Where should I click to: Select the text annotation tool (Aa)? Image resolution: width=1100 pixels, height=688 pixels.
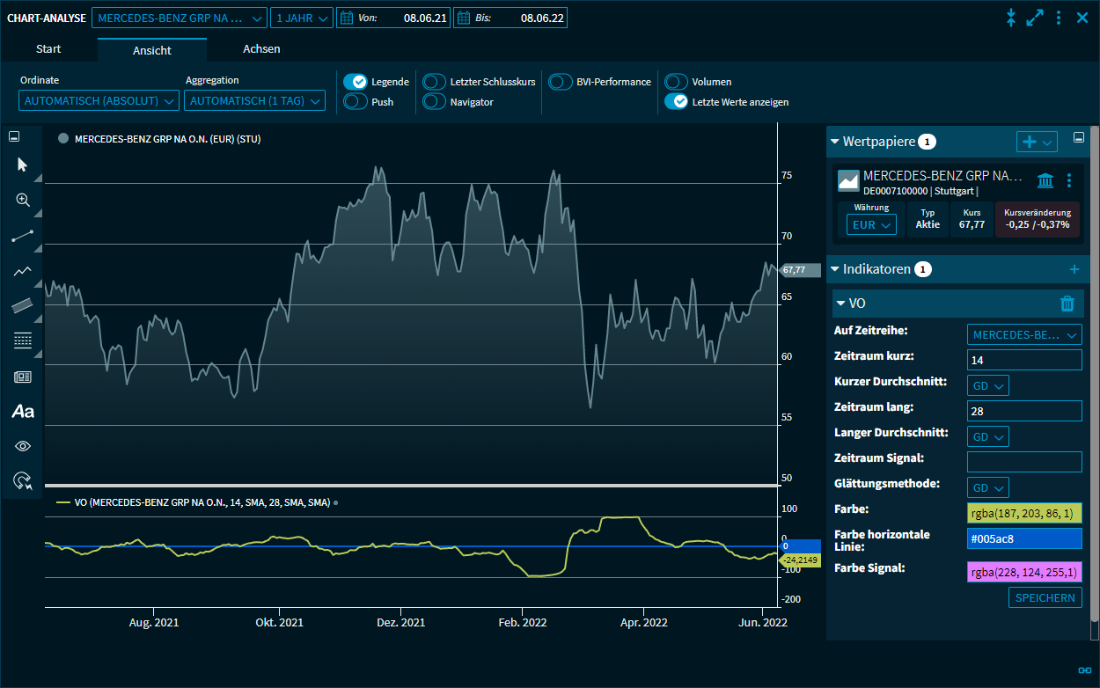pos(23,411)
